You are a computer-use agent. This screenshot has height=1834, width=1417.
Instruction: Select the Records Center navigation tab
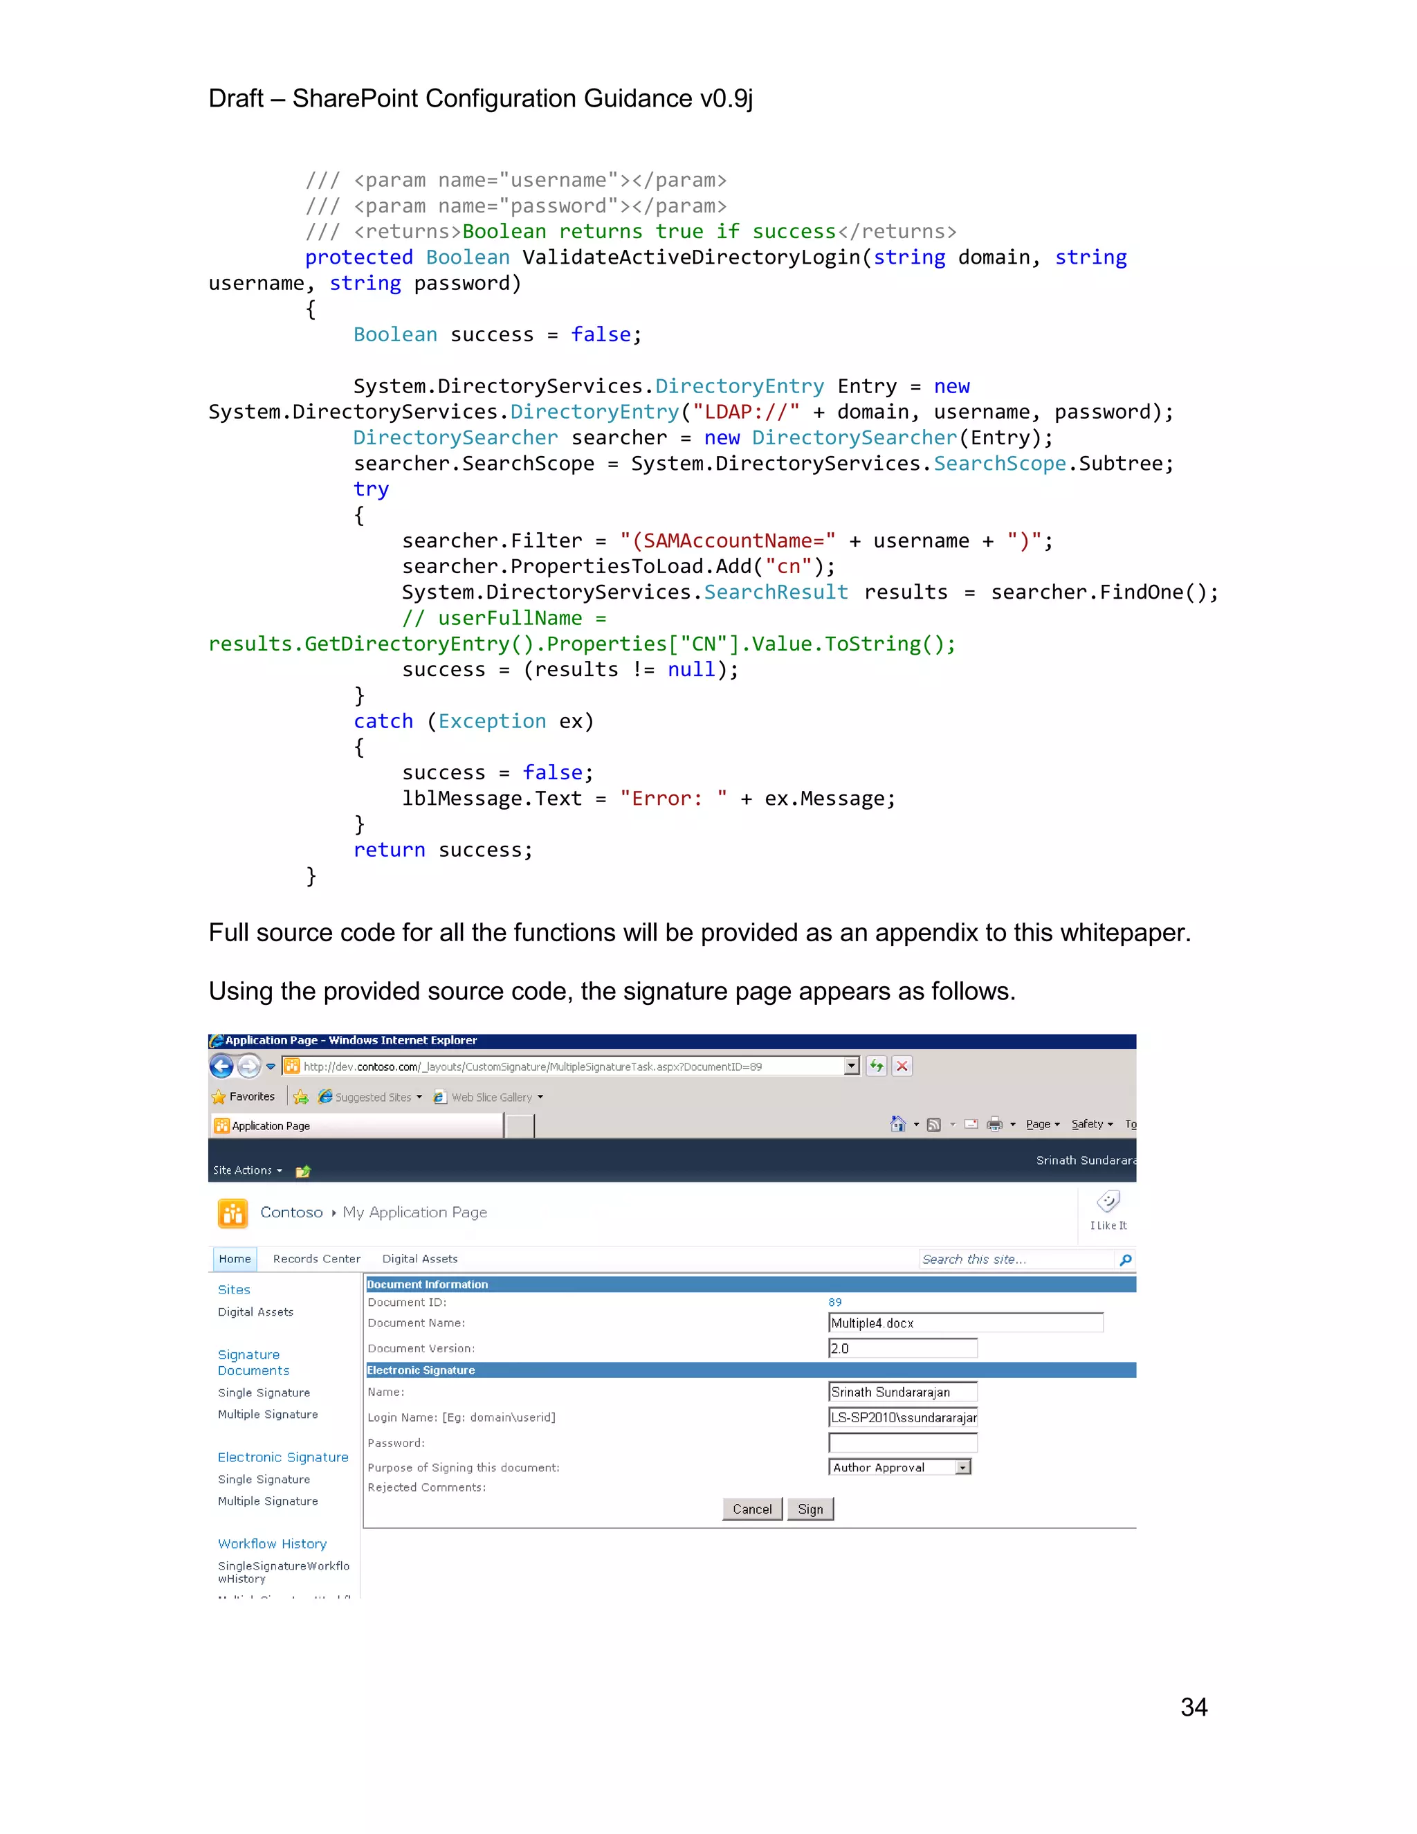click(x=316, y=1259)
